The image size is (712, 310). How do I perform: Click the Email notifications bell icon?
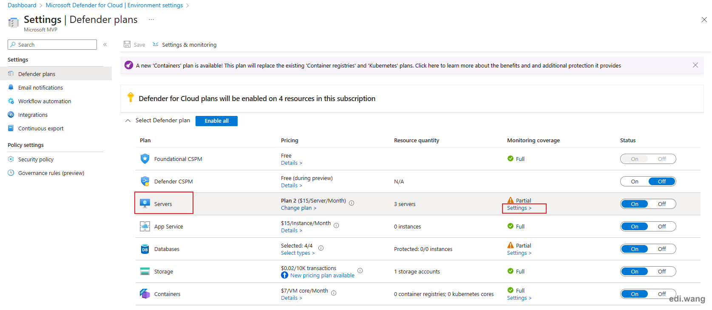[x=11, y=87]
